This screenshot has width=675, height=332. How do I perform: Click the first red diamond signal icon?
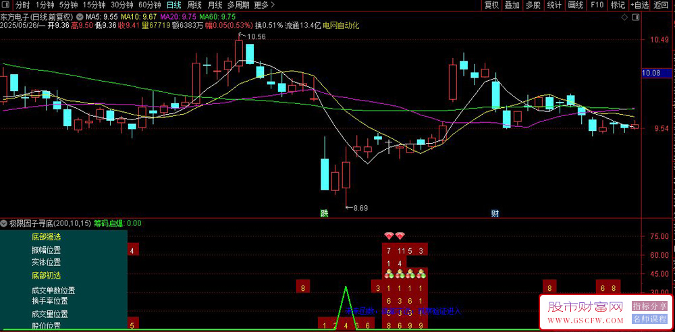389,236
